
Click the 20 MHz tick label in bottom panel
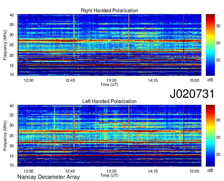click(x=12, y=146)
